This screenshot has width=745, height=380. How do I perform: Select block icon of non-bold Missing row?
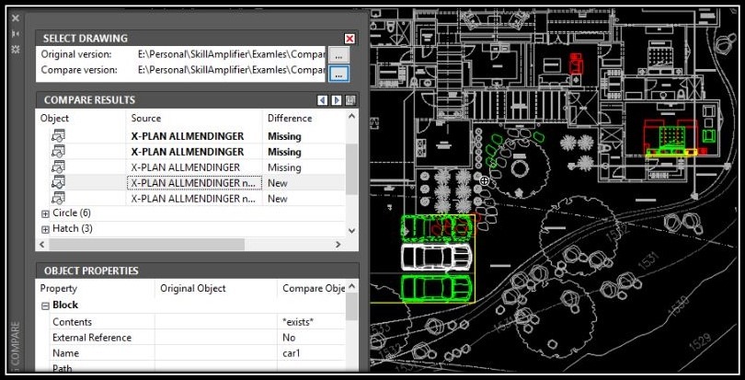click(58, 167)
